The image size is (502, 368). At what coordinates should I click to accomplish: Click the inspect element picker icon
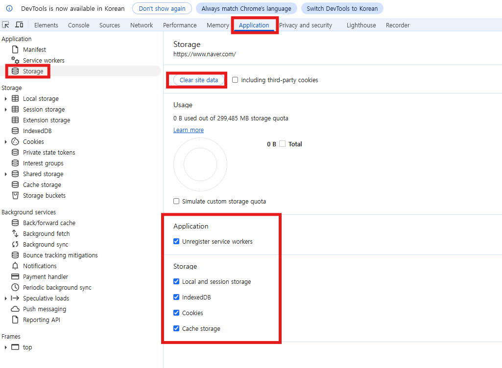click(x=5, y=25)
